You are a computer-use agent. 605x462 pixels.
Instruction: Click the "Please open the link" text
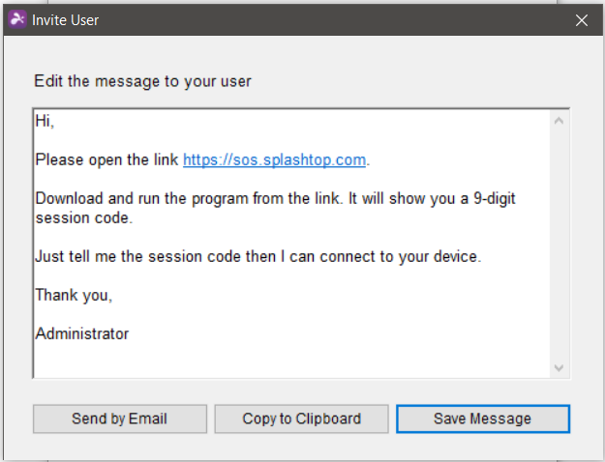106,159
